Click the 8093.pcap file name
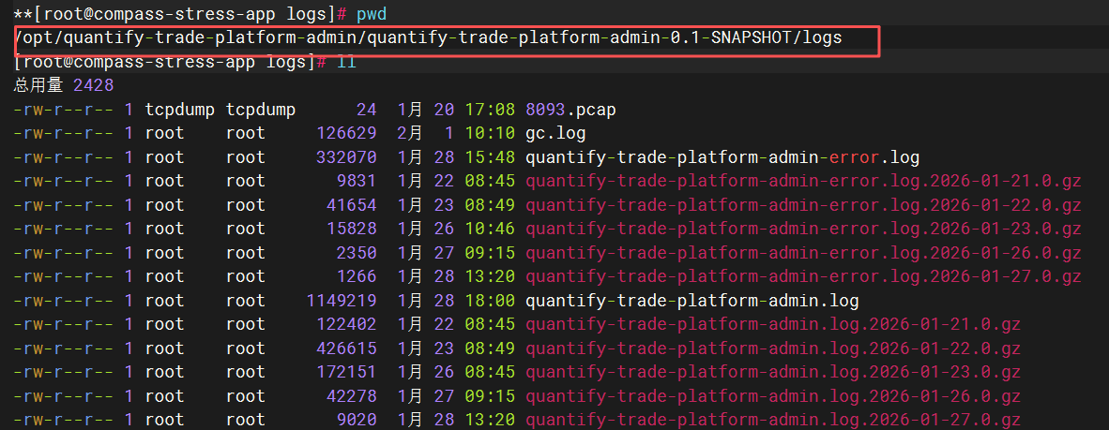The height and width of the screenshot is (430, 1109). [x=570, y=110]
